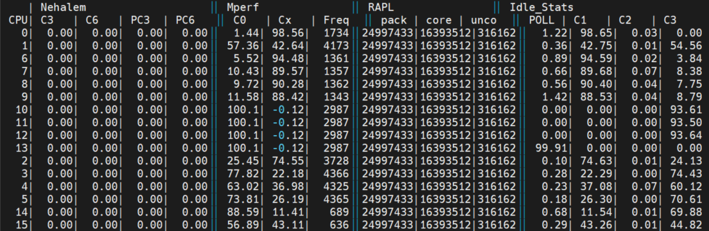Select the frequency value 1357

(x=336, y=71)
